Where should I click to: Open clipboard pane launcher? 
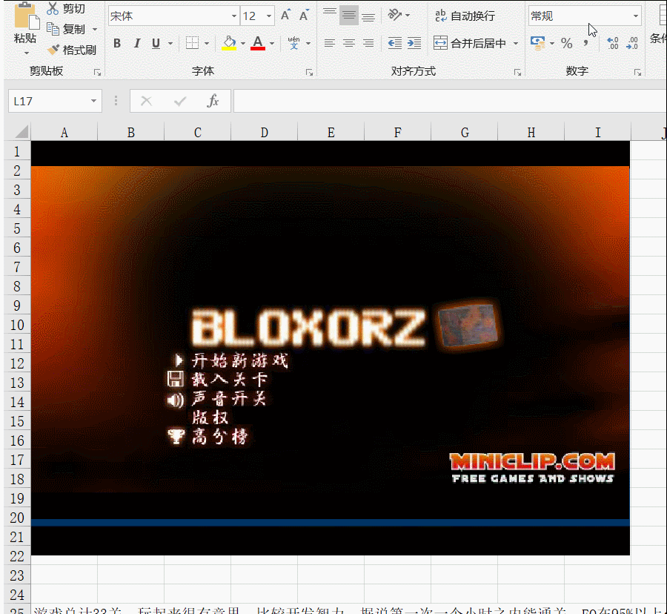point(97,73)
